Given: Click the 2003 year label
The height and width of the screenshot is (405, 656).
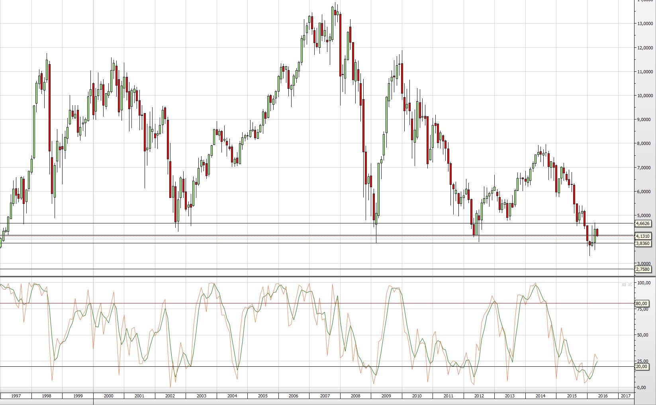Looking at the screenshot, I should (202, 396).
